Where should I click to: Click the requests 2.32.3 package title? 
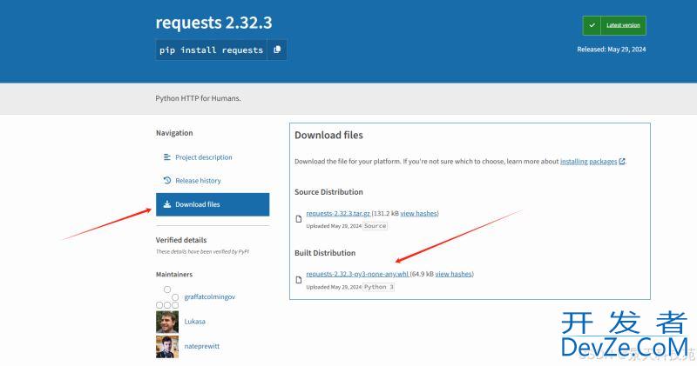(213, 23)
